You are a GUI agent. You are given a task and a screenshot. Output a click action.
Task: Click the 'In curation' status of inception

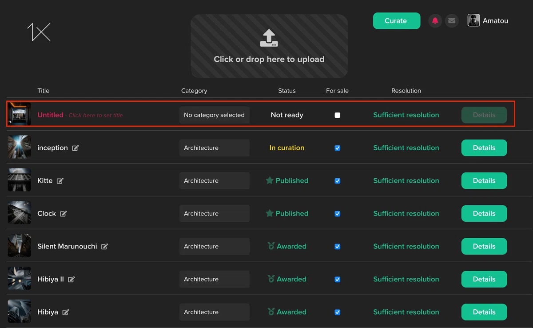pos(287,148)
